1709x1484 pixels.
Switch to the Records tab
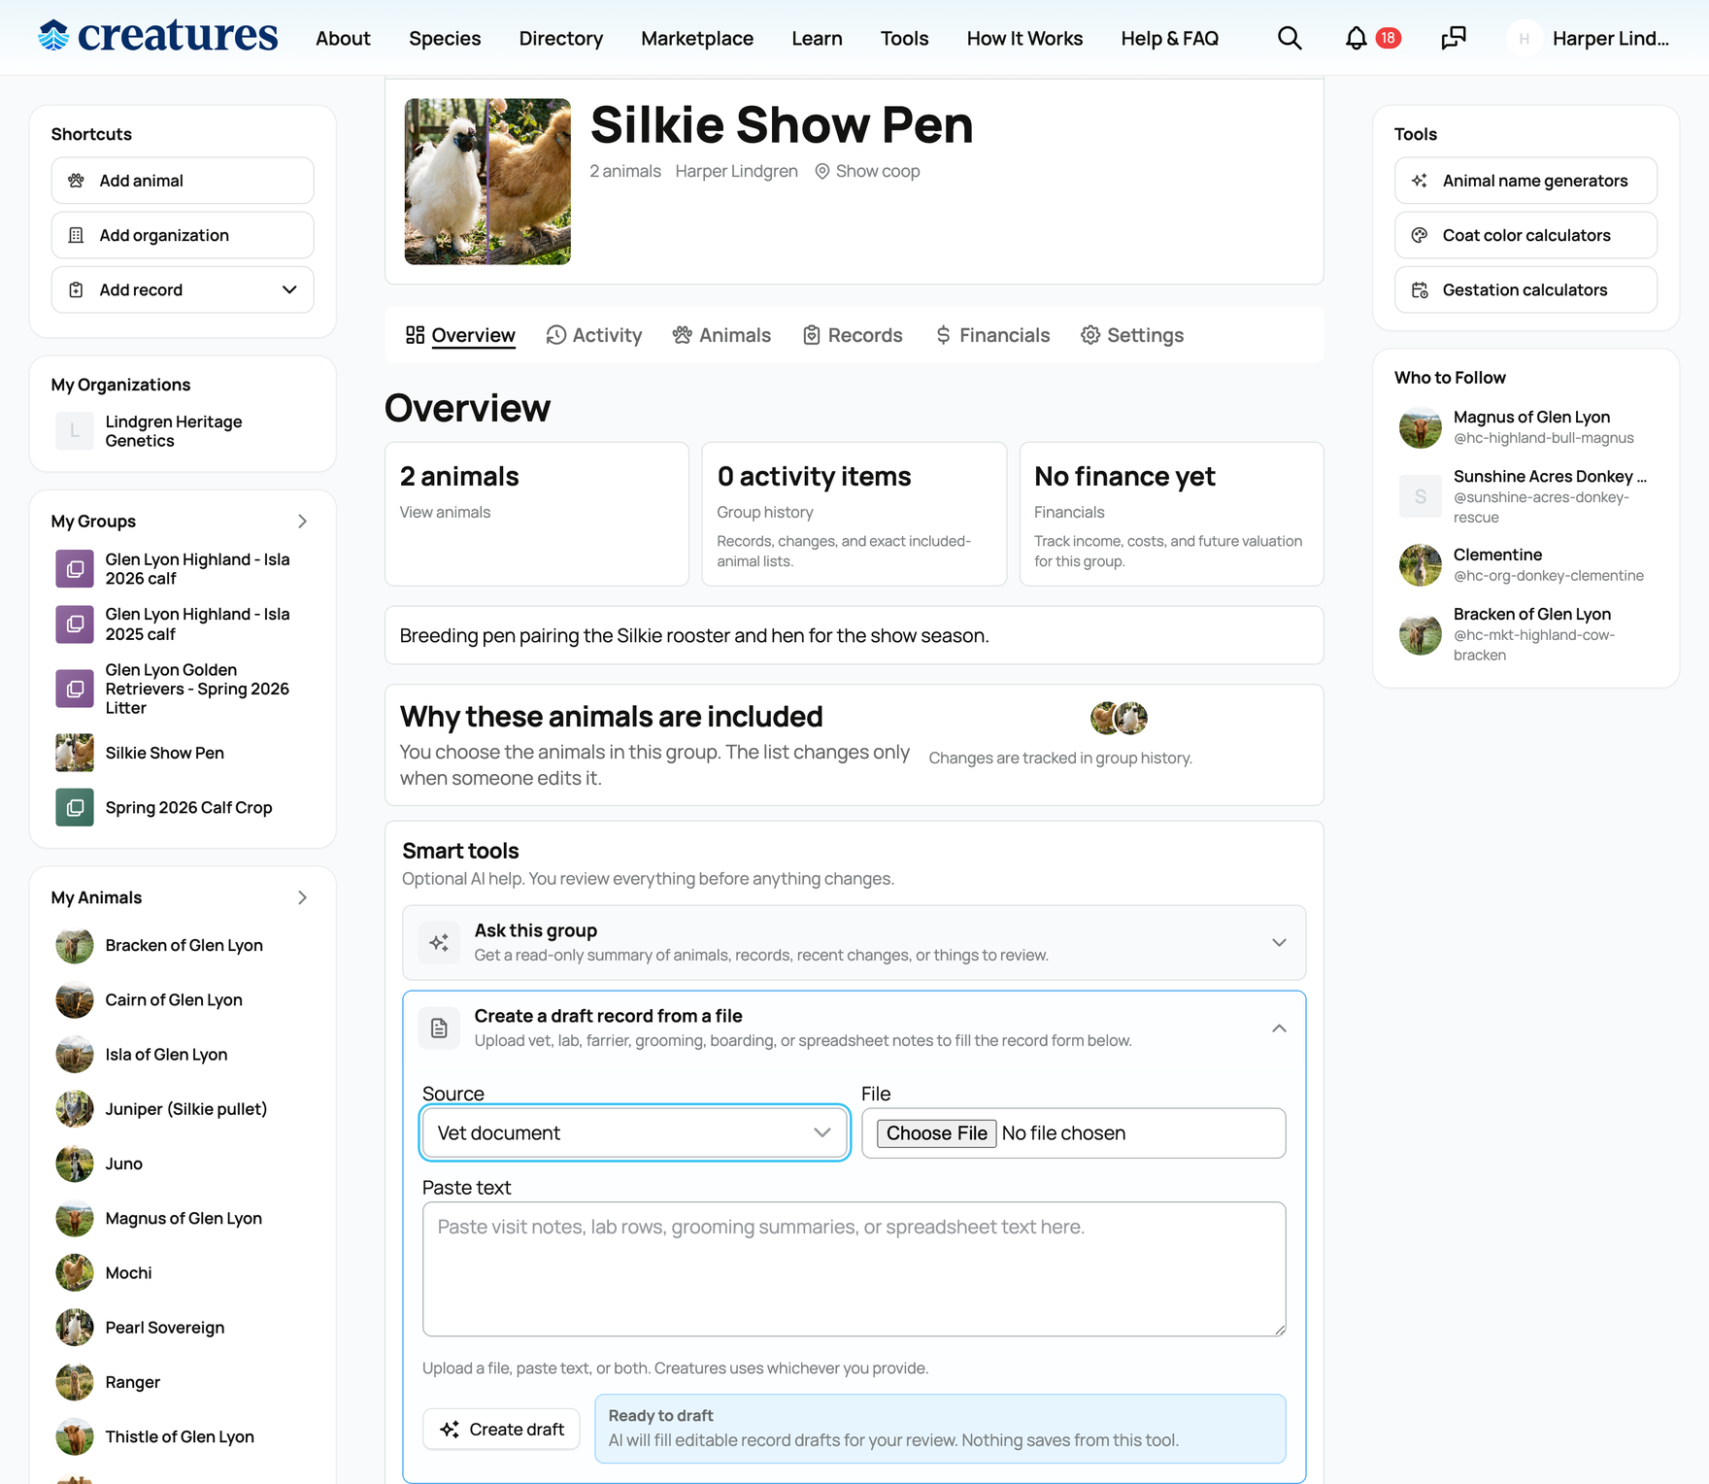pos(853,335)
